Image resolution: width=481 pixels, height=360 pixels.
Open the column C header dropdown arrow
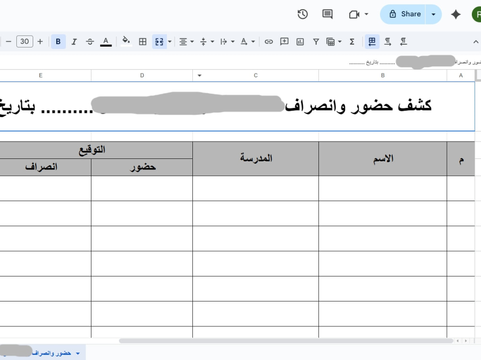coord(200,75)
